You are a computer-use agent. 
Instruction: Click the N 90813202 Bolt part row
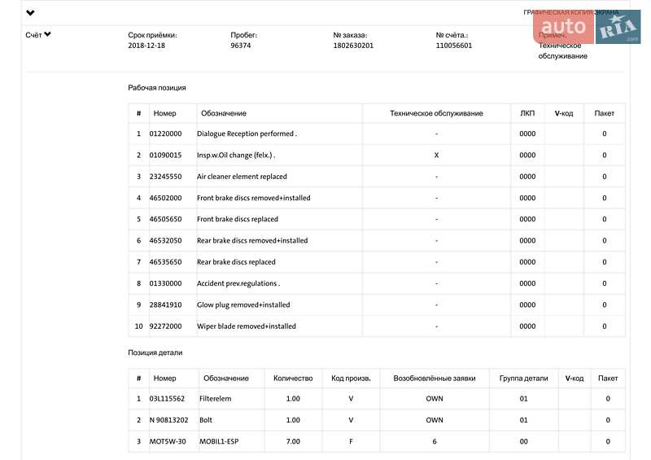click(x=377, y=420)
